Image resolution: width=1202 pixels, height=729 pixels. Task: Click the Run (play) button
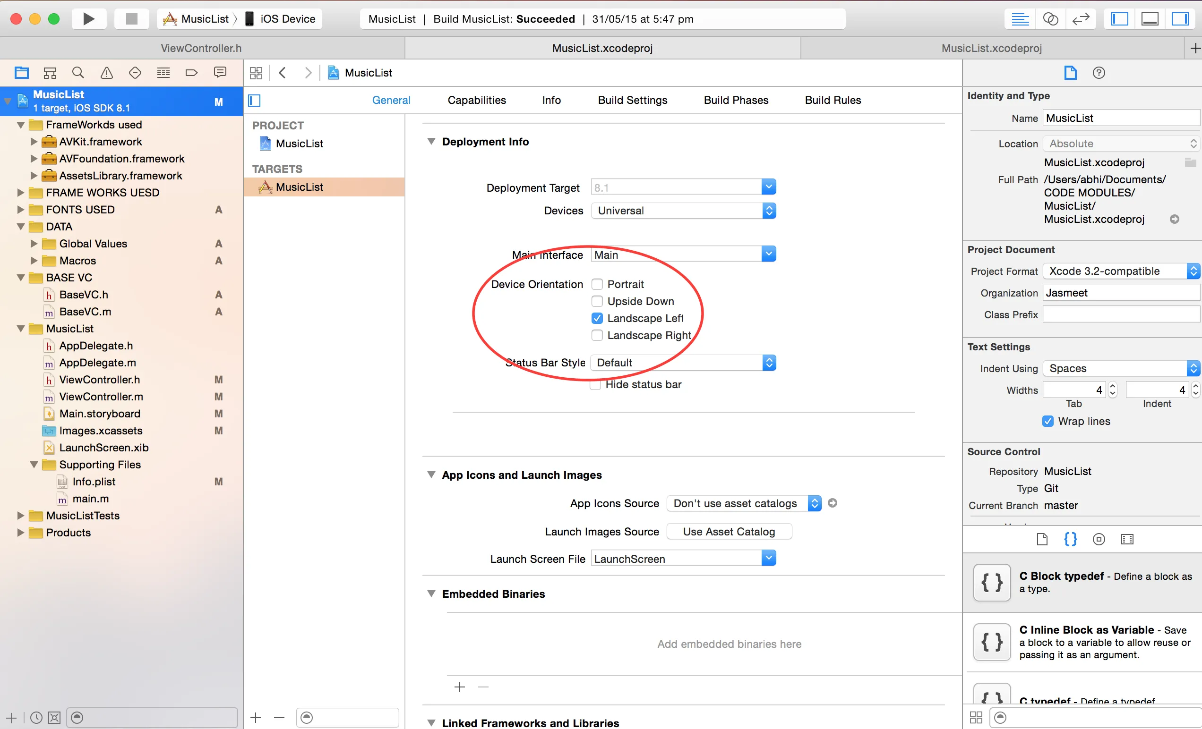coord(88,19)
